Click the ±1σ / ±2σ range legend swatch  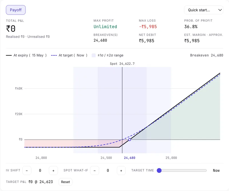click(94, 55)
